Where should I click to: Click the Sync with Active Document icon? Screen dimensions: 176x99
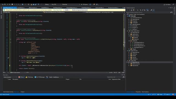(141, 10)
